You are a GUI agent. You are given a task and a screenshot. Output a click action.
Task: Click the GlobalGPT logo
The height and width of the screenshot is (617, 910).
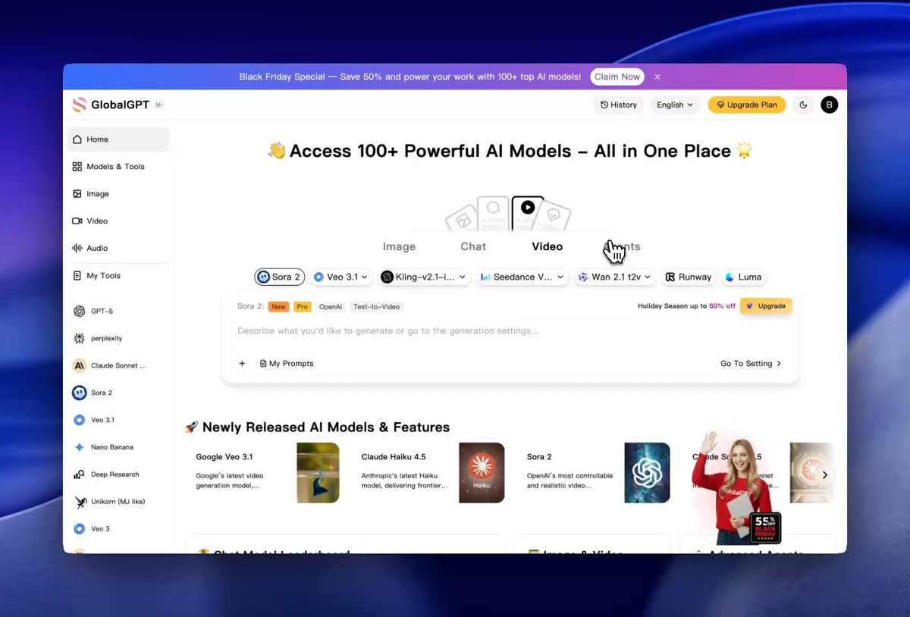(111, 105)
